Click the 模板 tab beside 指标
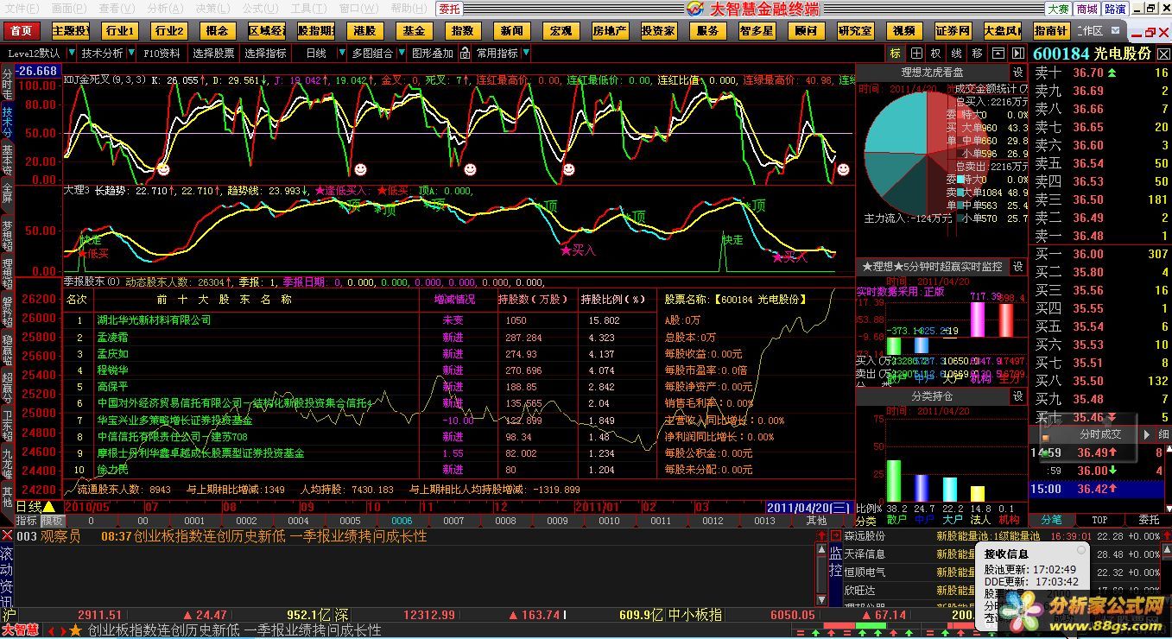1172x639 pixels. [53, 521]
